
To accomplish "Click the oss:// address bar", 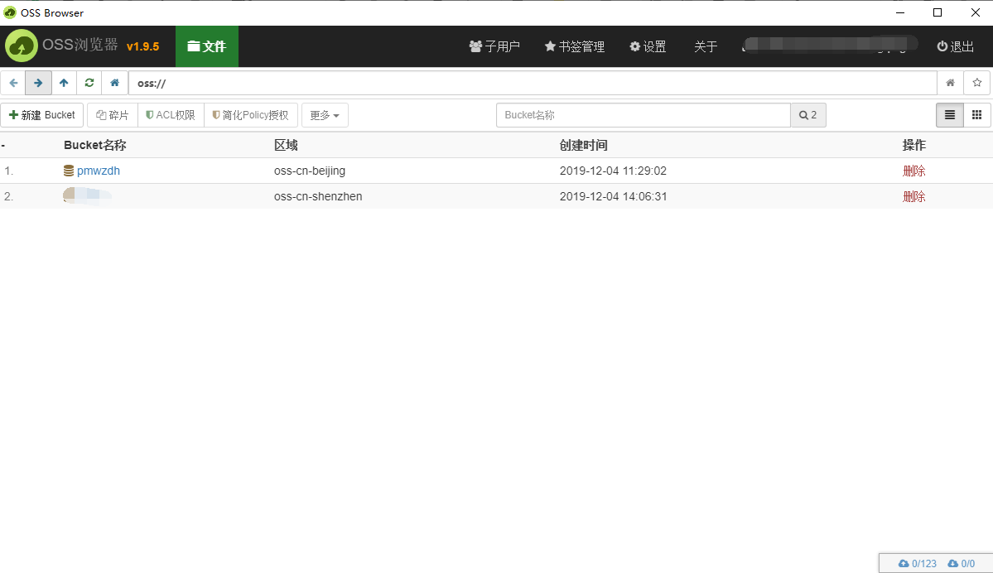I will tap(533, 83).
